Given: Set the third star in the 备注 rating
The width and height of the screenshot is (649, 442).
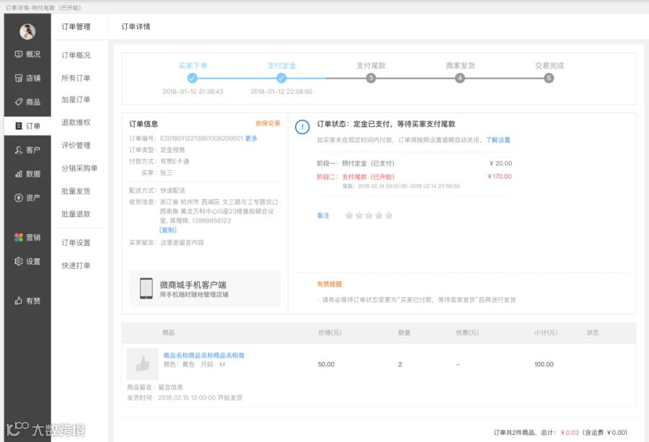Looking at the screenshot, I should pyautogui.click(x=368, y=215).
